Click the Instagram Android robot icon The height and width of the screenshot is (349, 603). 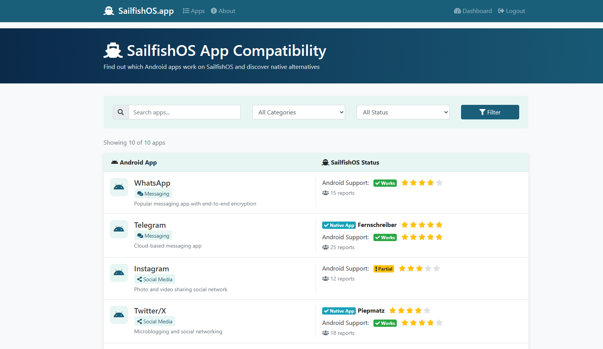(119, 273)
